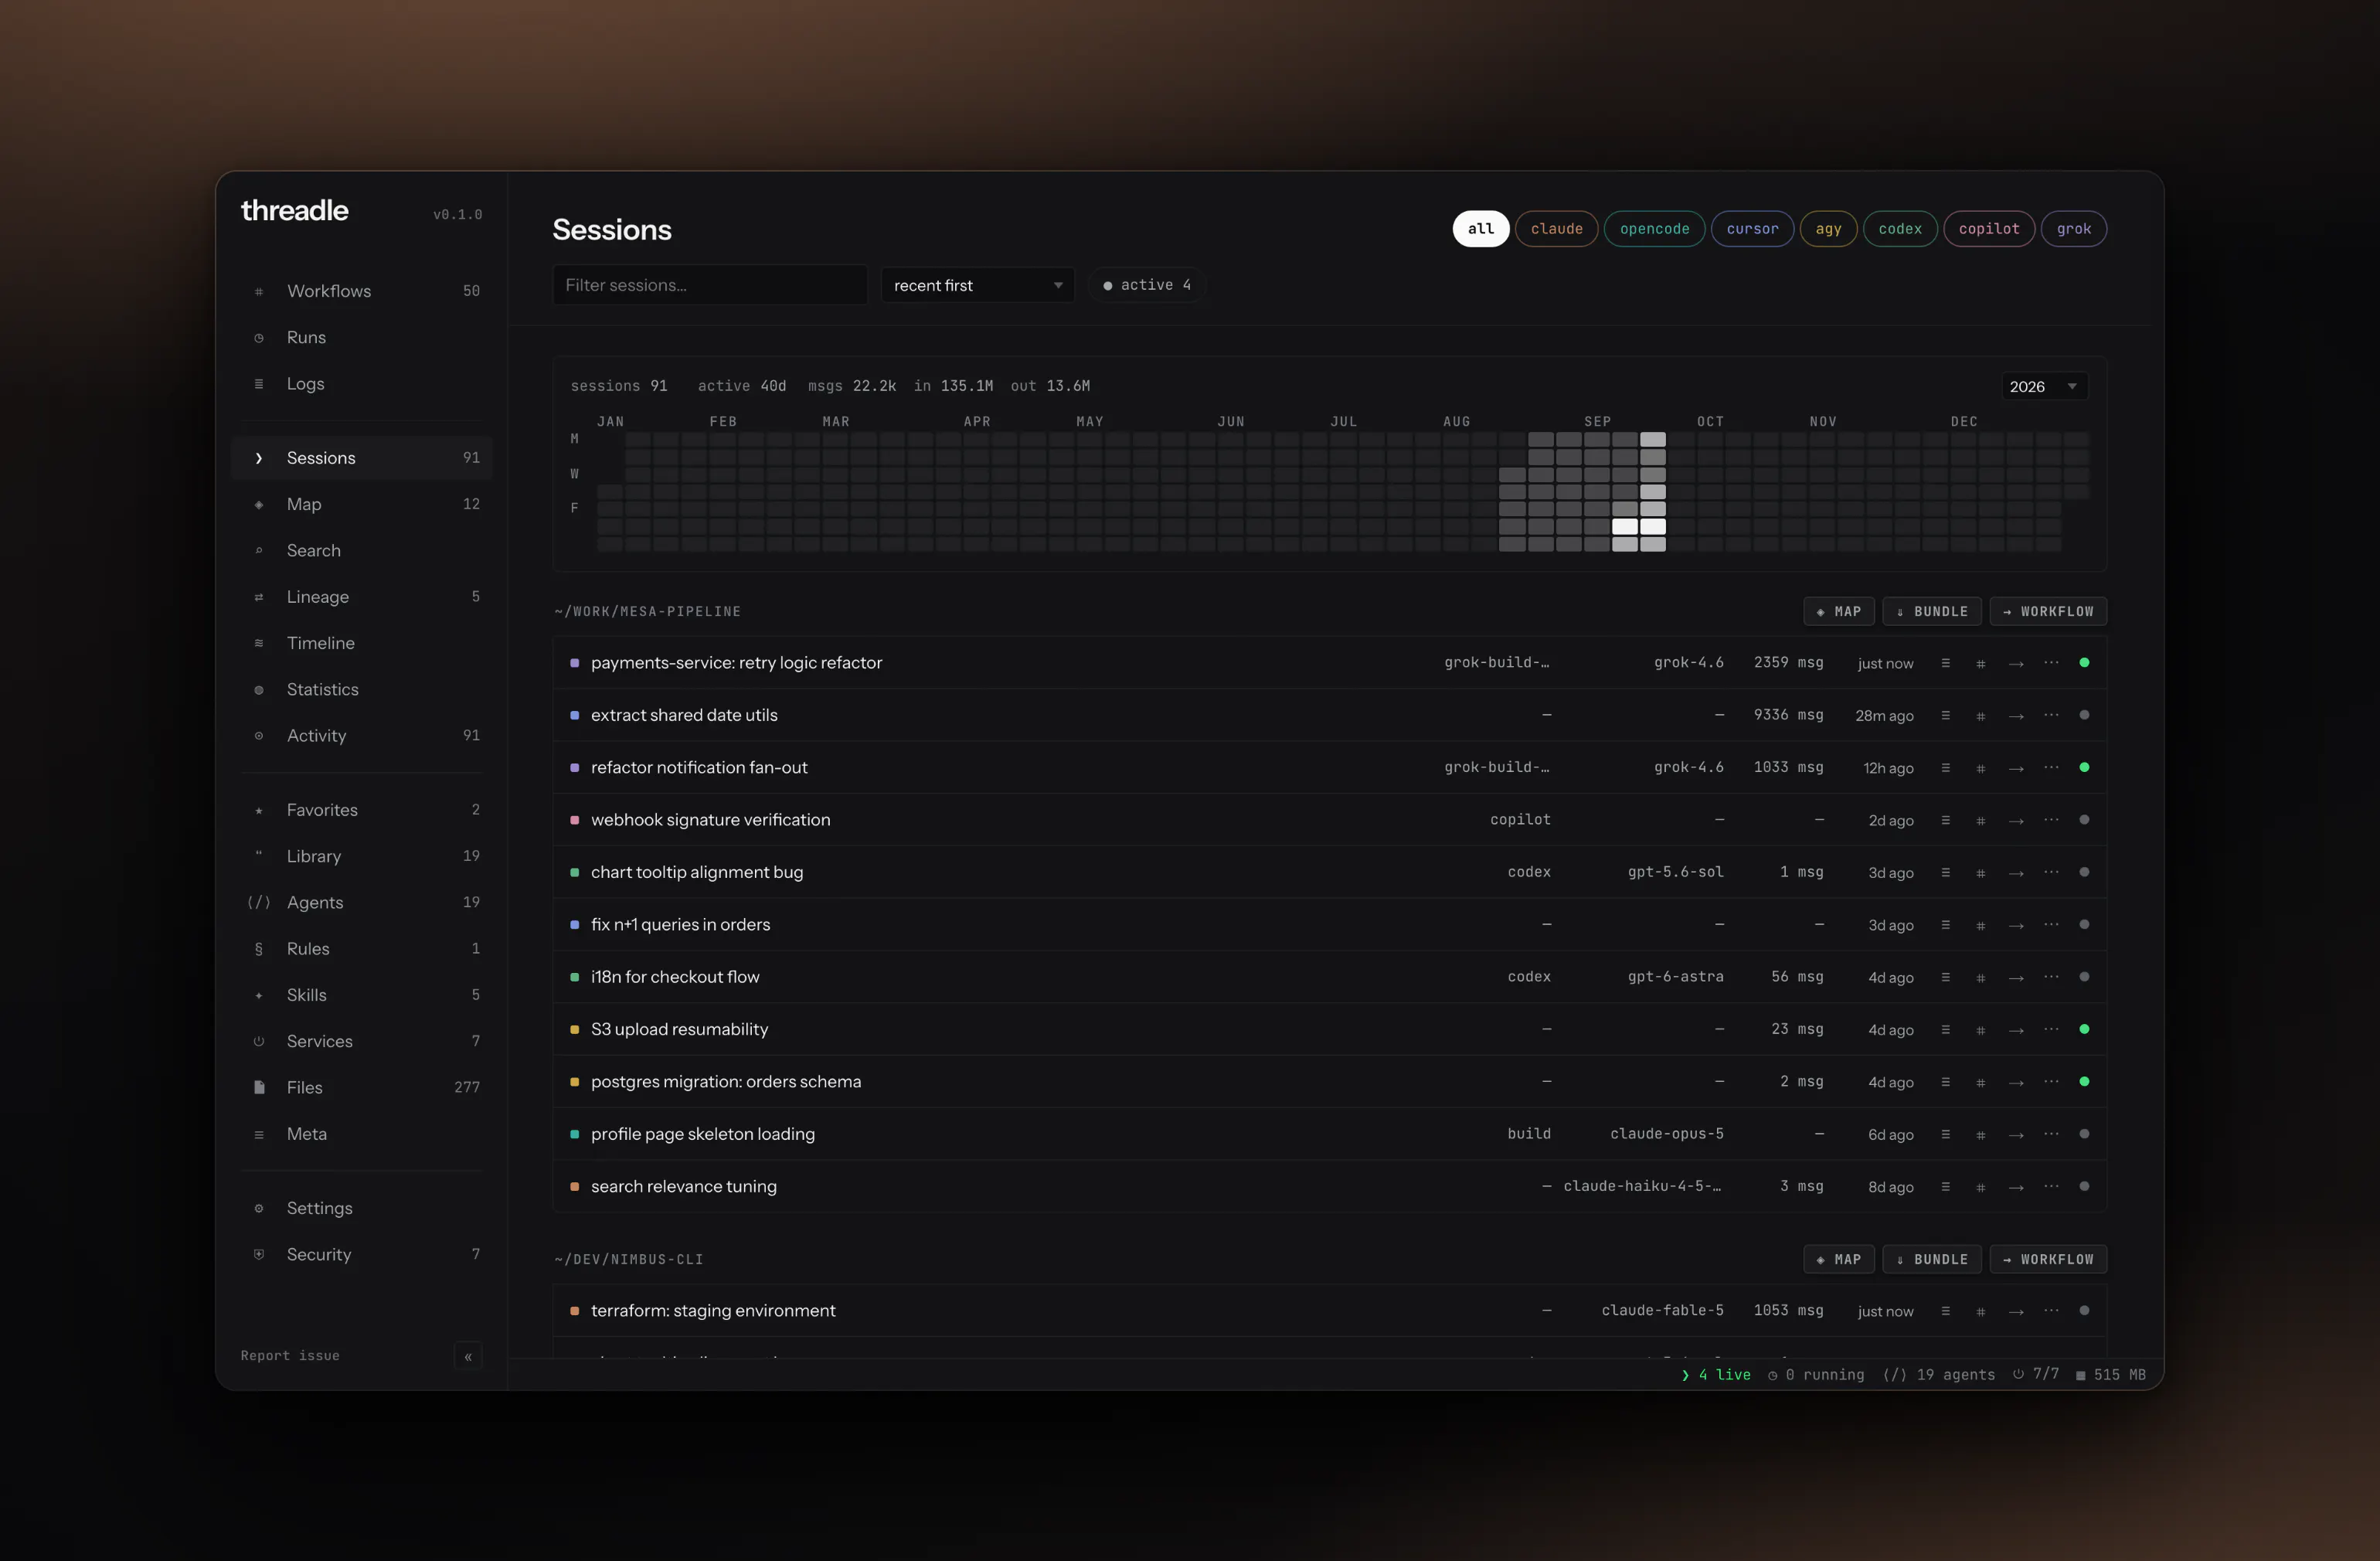Click the Agents bracket icon
Screen dimensions: 2380x1561
click(x=259, y=902)
